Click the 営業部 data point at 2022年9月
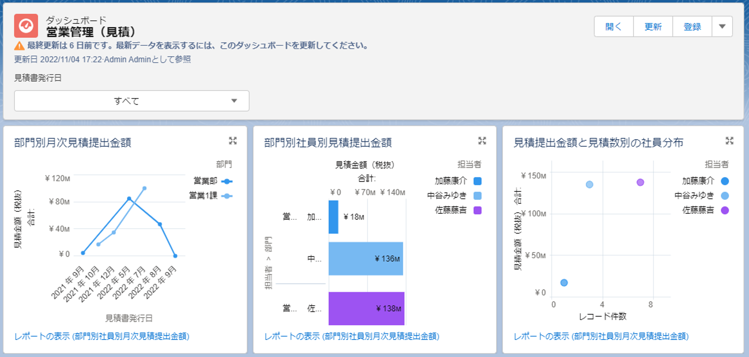 point(175,256)
